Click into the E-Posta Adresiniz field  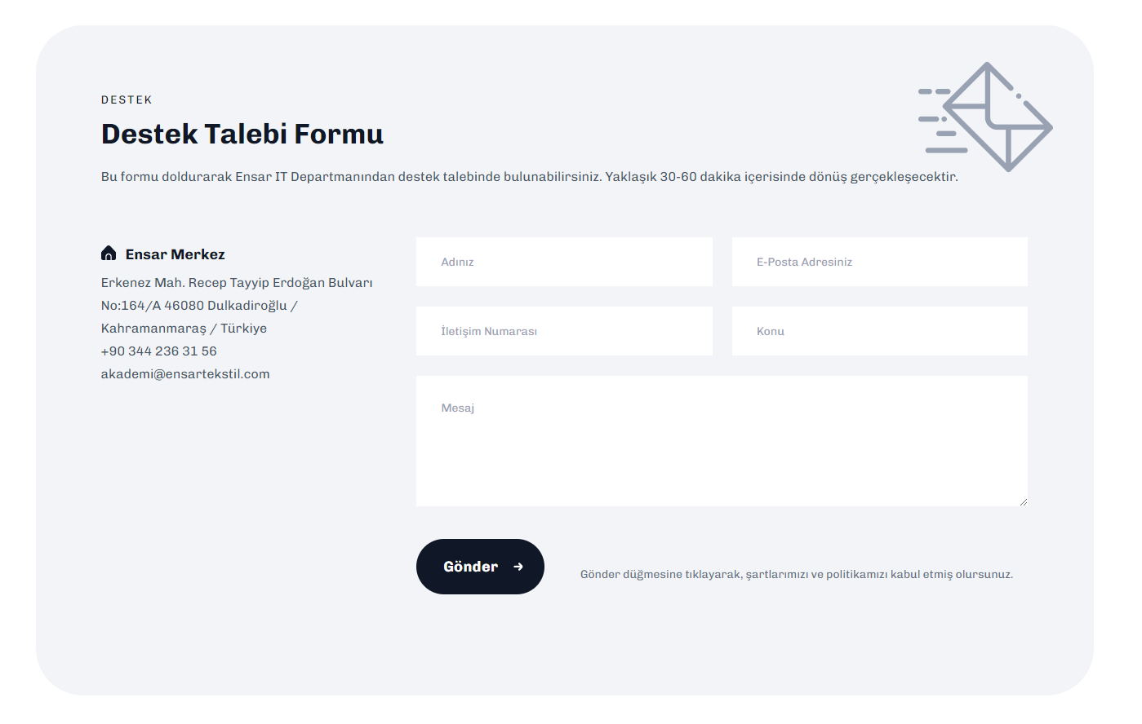pyautogui.click(x=879, y=262)
